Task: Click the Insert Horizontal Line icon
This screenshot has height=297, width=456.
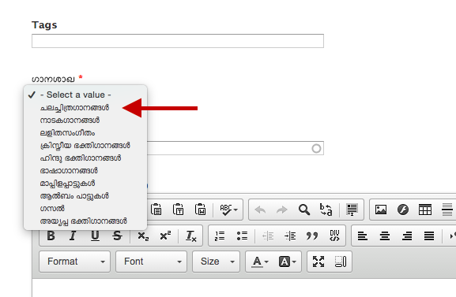Action: [x=447, y=210]
